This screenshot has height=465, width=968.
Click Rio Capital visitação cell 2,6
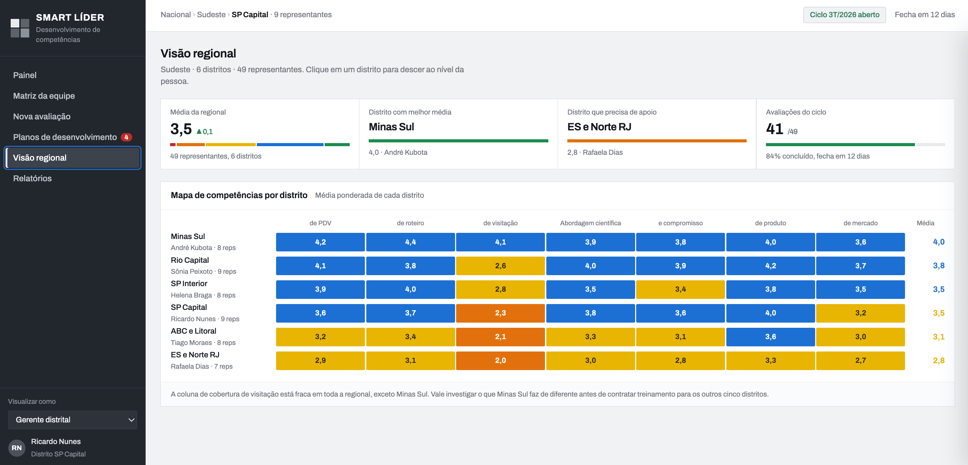(x=500, y=266)
